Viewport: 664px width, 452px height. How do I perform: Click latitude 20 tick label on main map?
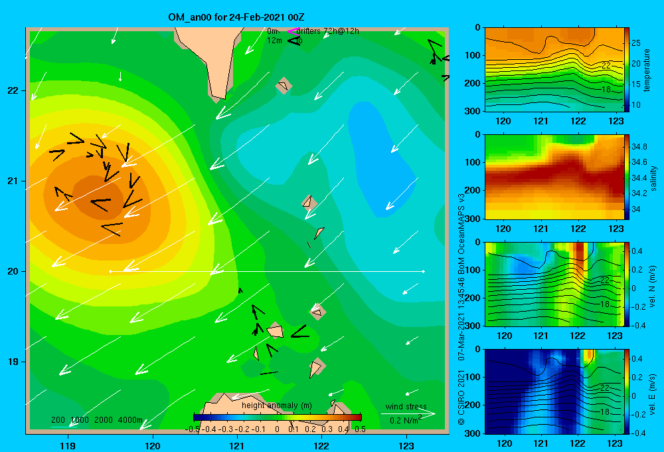tap(13, 271)
